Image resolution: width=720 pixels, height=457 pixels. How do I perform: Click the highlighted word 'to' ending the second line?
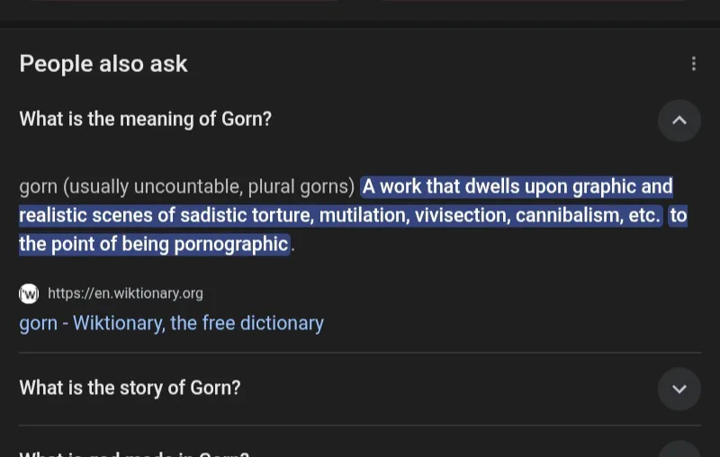pos(678,215)
